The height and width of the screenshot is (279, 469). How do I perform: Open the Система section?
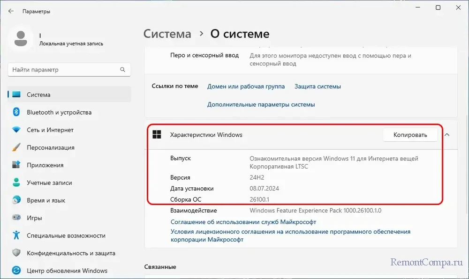69,95
